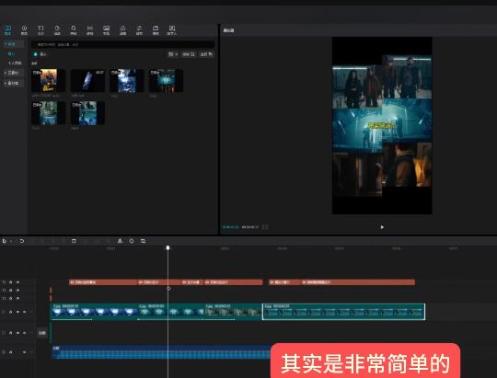Select Import item under Local in sidebar
The width and height of the screenshot is (497, 378).
click(11, 54)
